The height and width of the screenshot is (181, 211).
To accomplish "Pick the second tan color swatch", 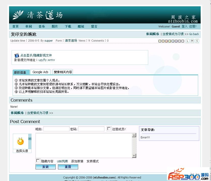I will point(163,41).
